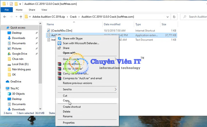Sort files by Size column
Viewport: 207px width, 127px height.
coord(164,24)
